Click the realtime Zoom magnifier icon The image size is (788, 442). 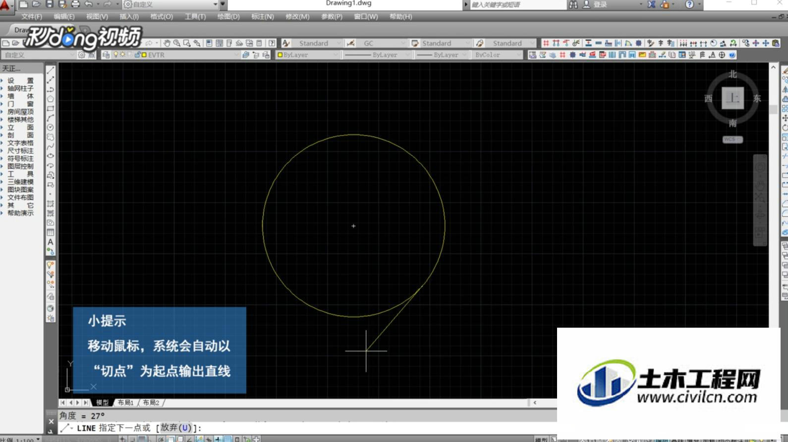(177, 43)
